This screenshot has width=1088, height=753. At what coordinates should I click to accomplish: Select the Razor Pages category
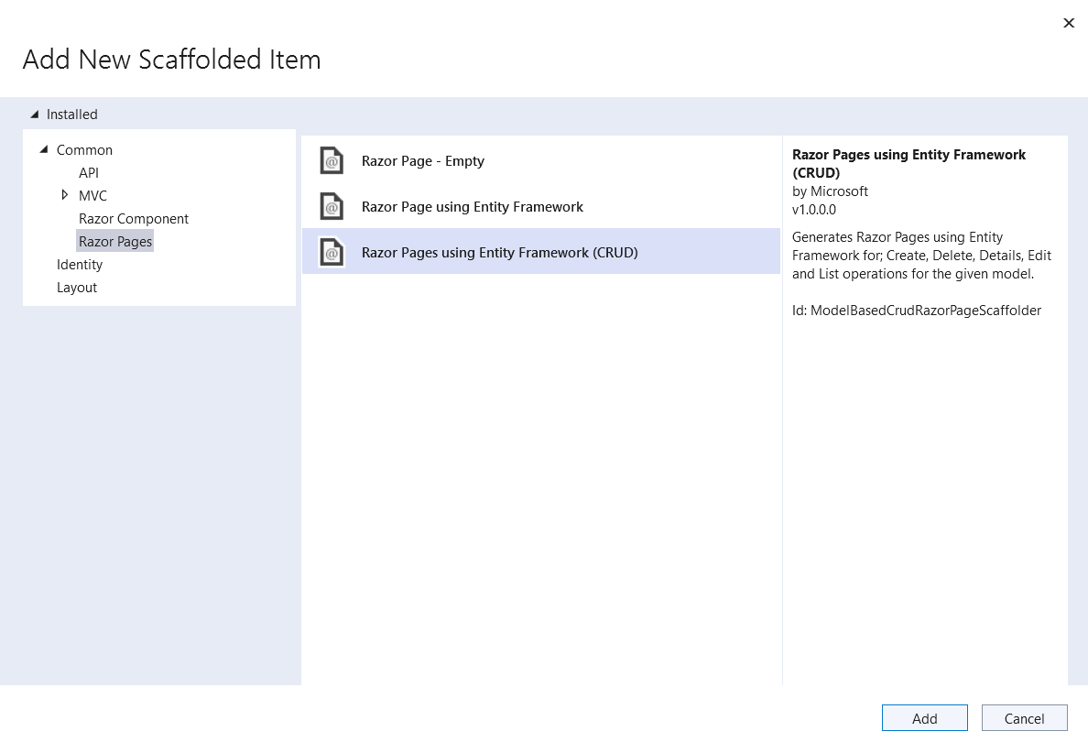pos(115,242)
